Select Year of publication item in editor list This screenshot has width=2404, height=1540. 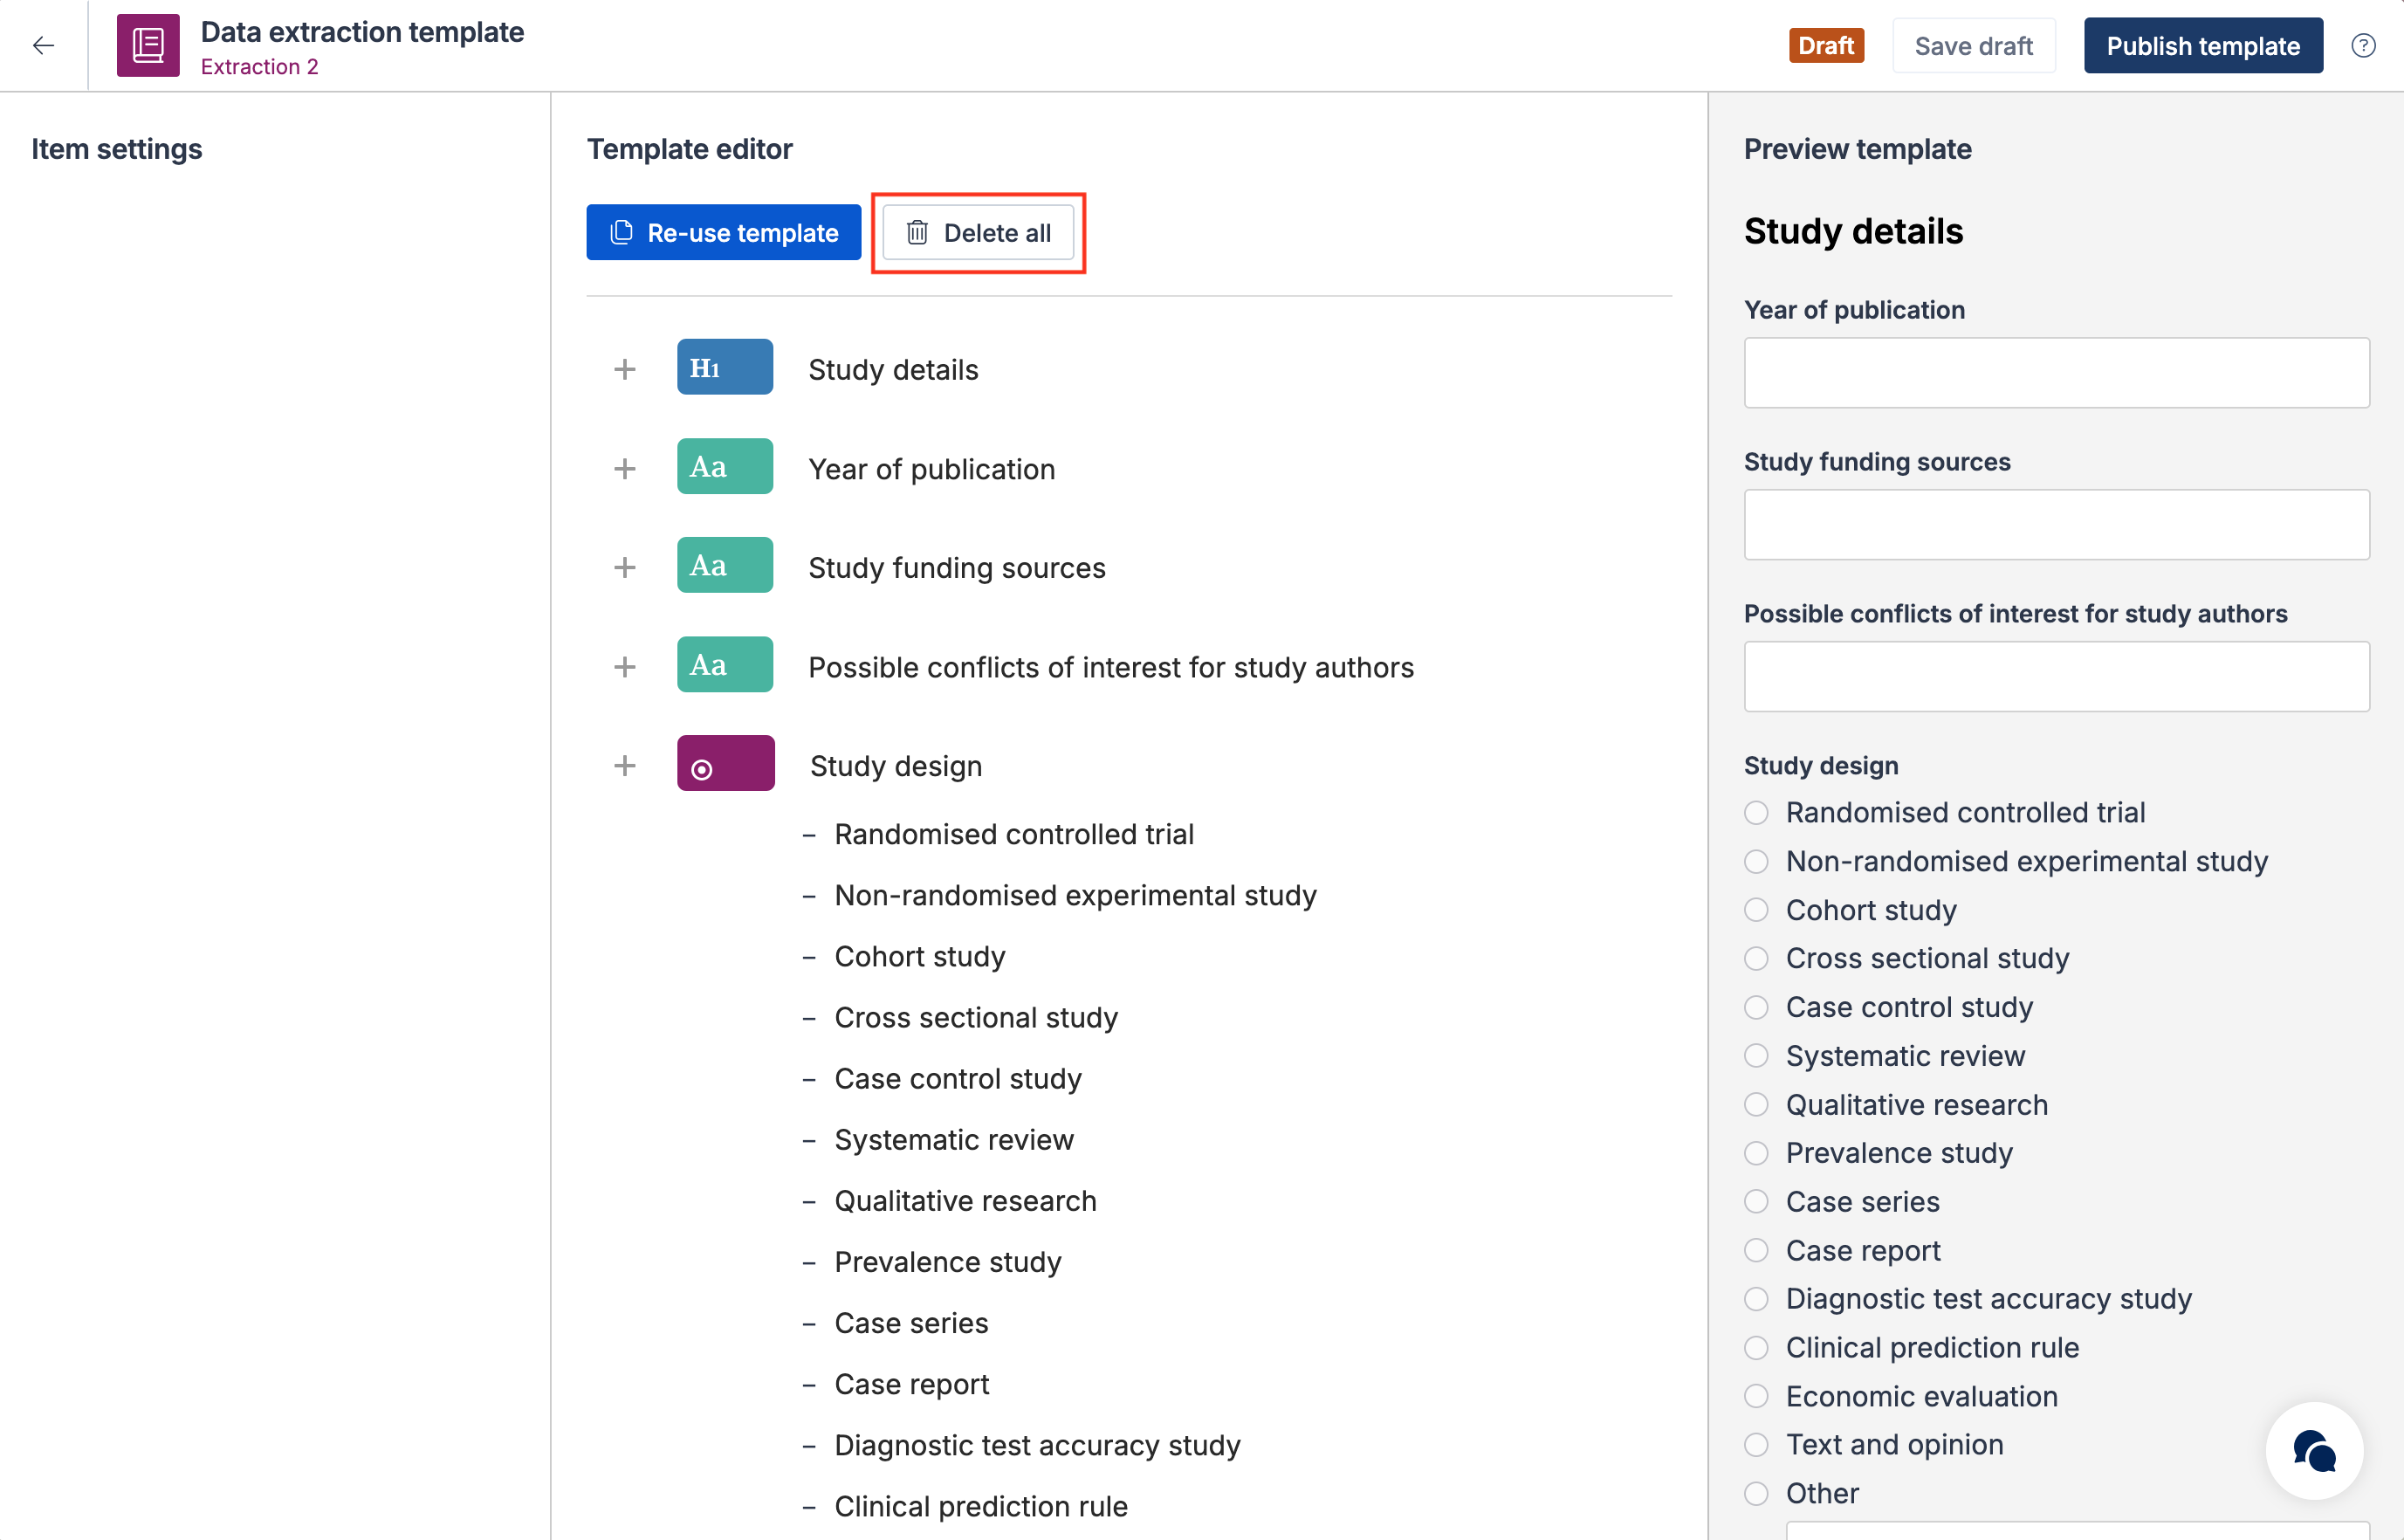931,468
